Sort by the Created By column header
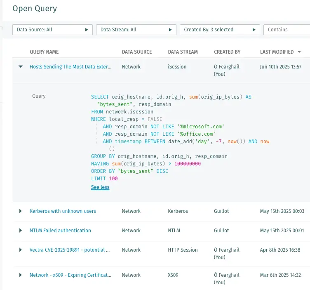Image resolution: width=310 pixels, height=290 pixels. [x=227, y=52]
